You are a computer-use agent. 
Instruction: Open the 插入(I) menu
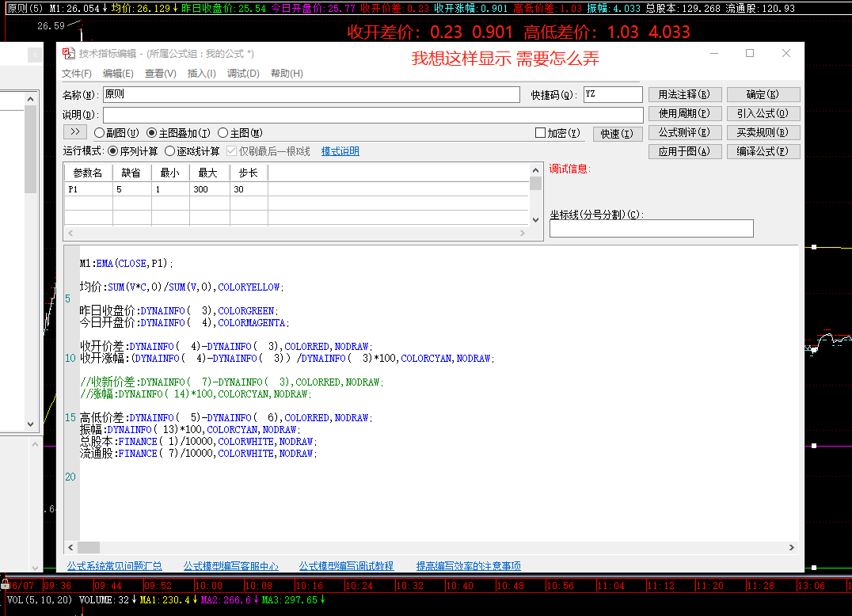coord(202,74)
